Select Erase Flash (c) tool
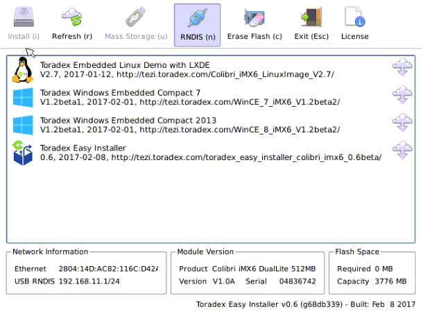 point(254,25)
